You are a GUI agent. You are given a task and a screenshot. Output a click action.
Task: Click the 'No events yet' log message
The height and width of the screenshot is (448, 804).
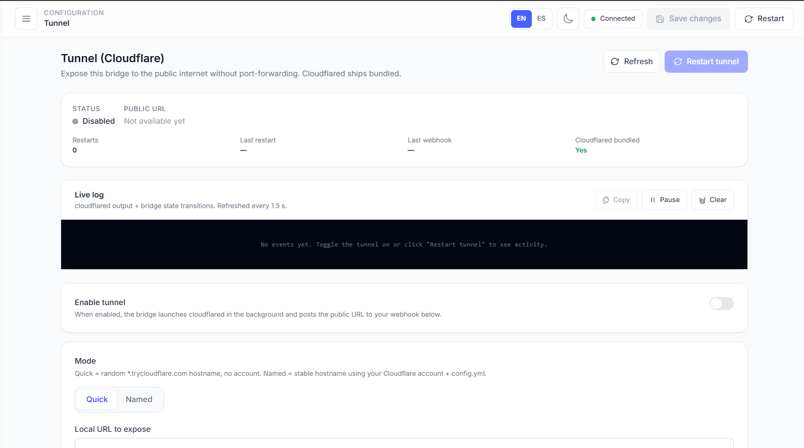point(404,244)
